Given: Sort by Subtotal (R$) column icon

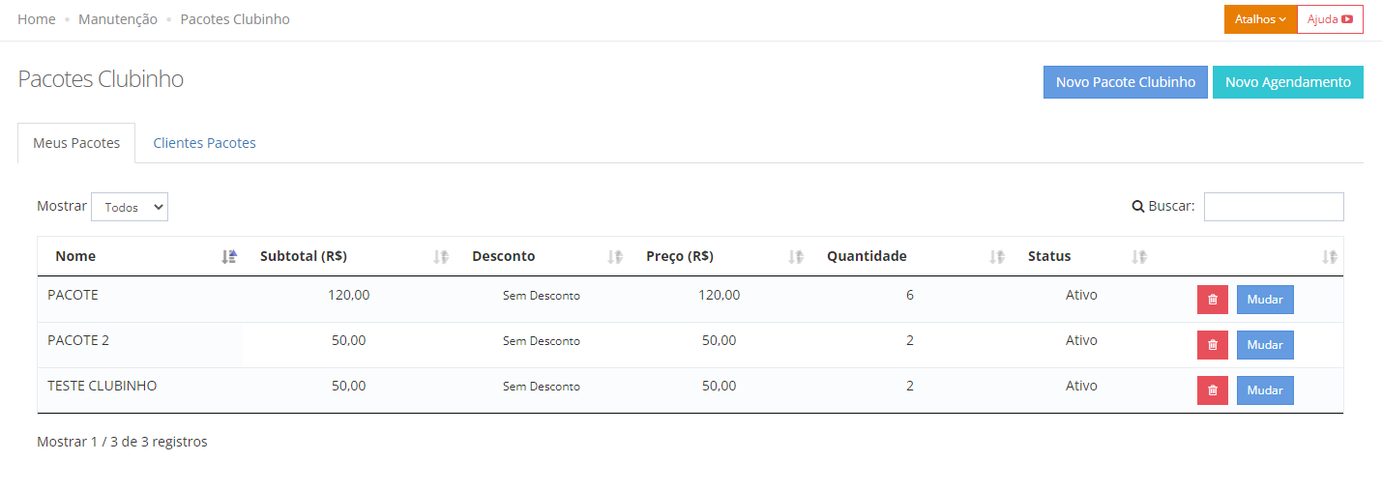Looking at the screenshot, I should point(441,257).
